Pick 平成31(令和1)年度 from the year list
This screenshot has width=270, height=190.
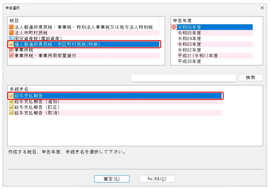click(198, 56)
